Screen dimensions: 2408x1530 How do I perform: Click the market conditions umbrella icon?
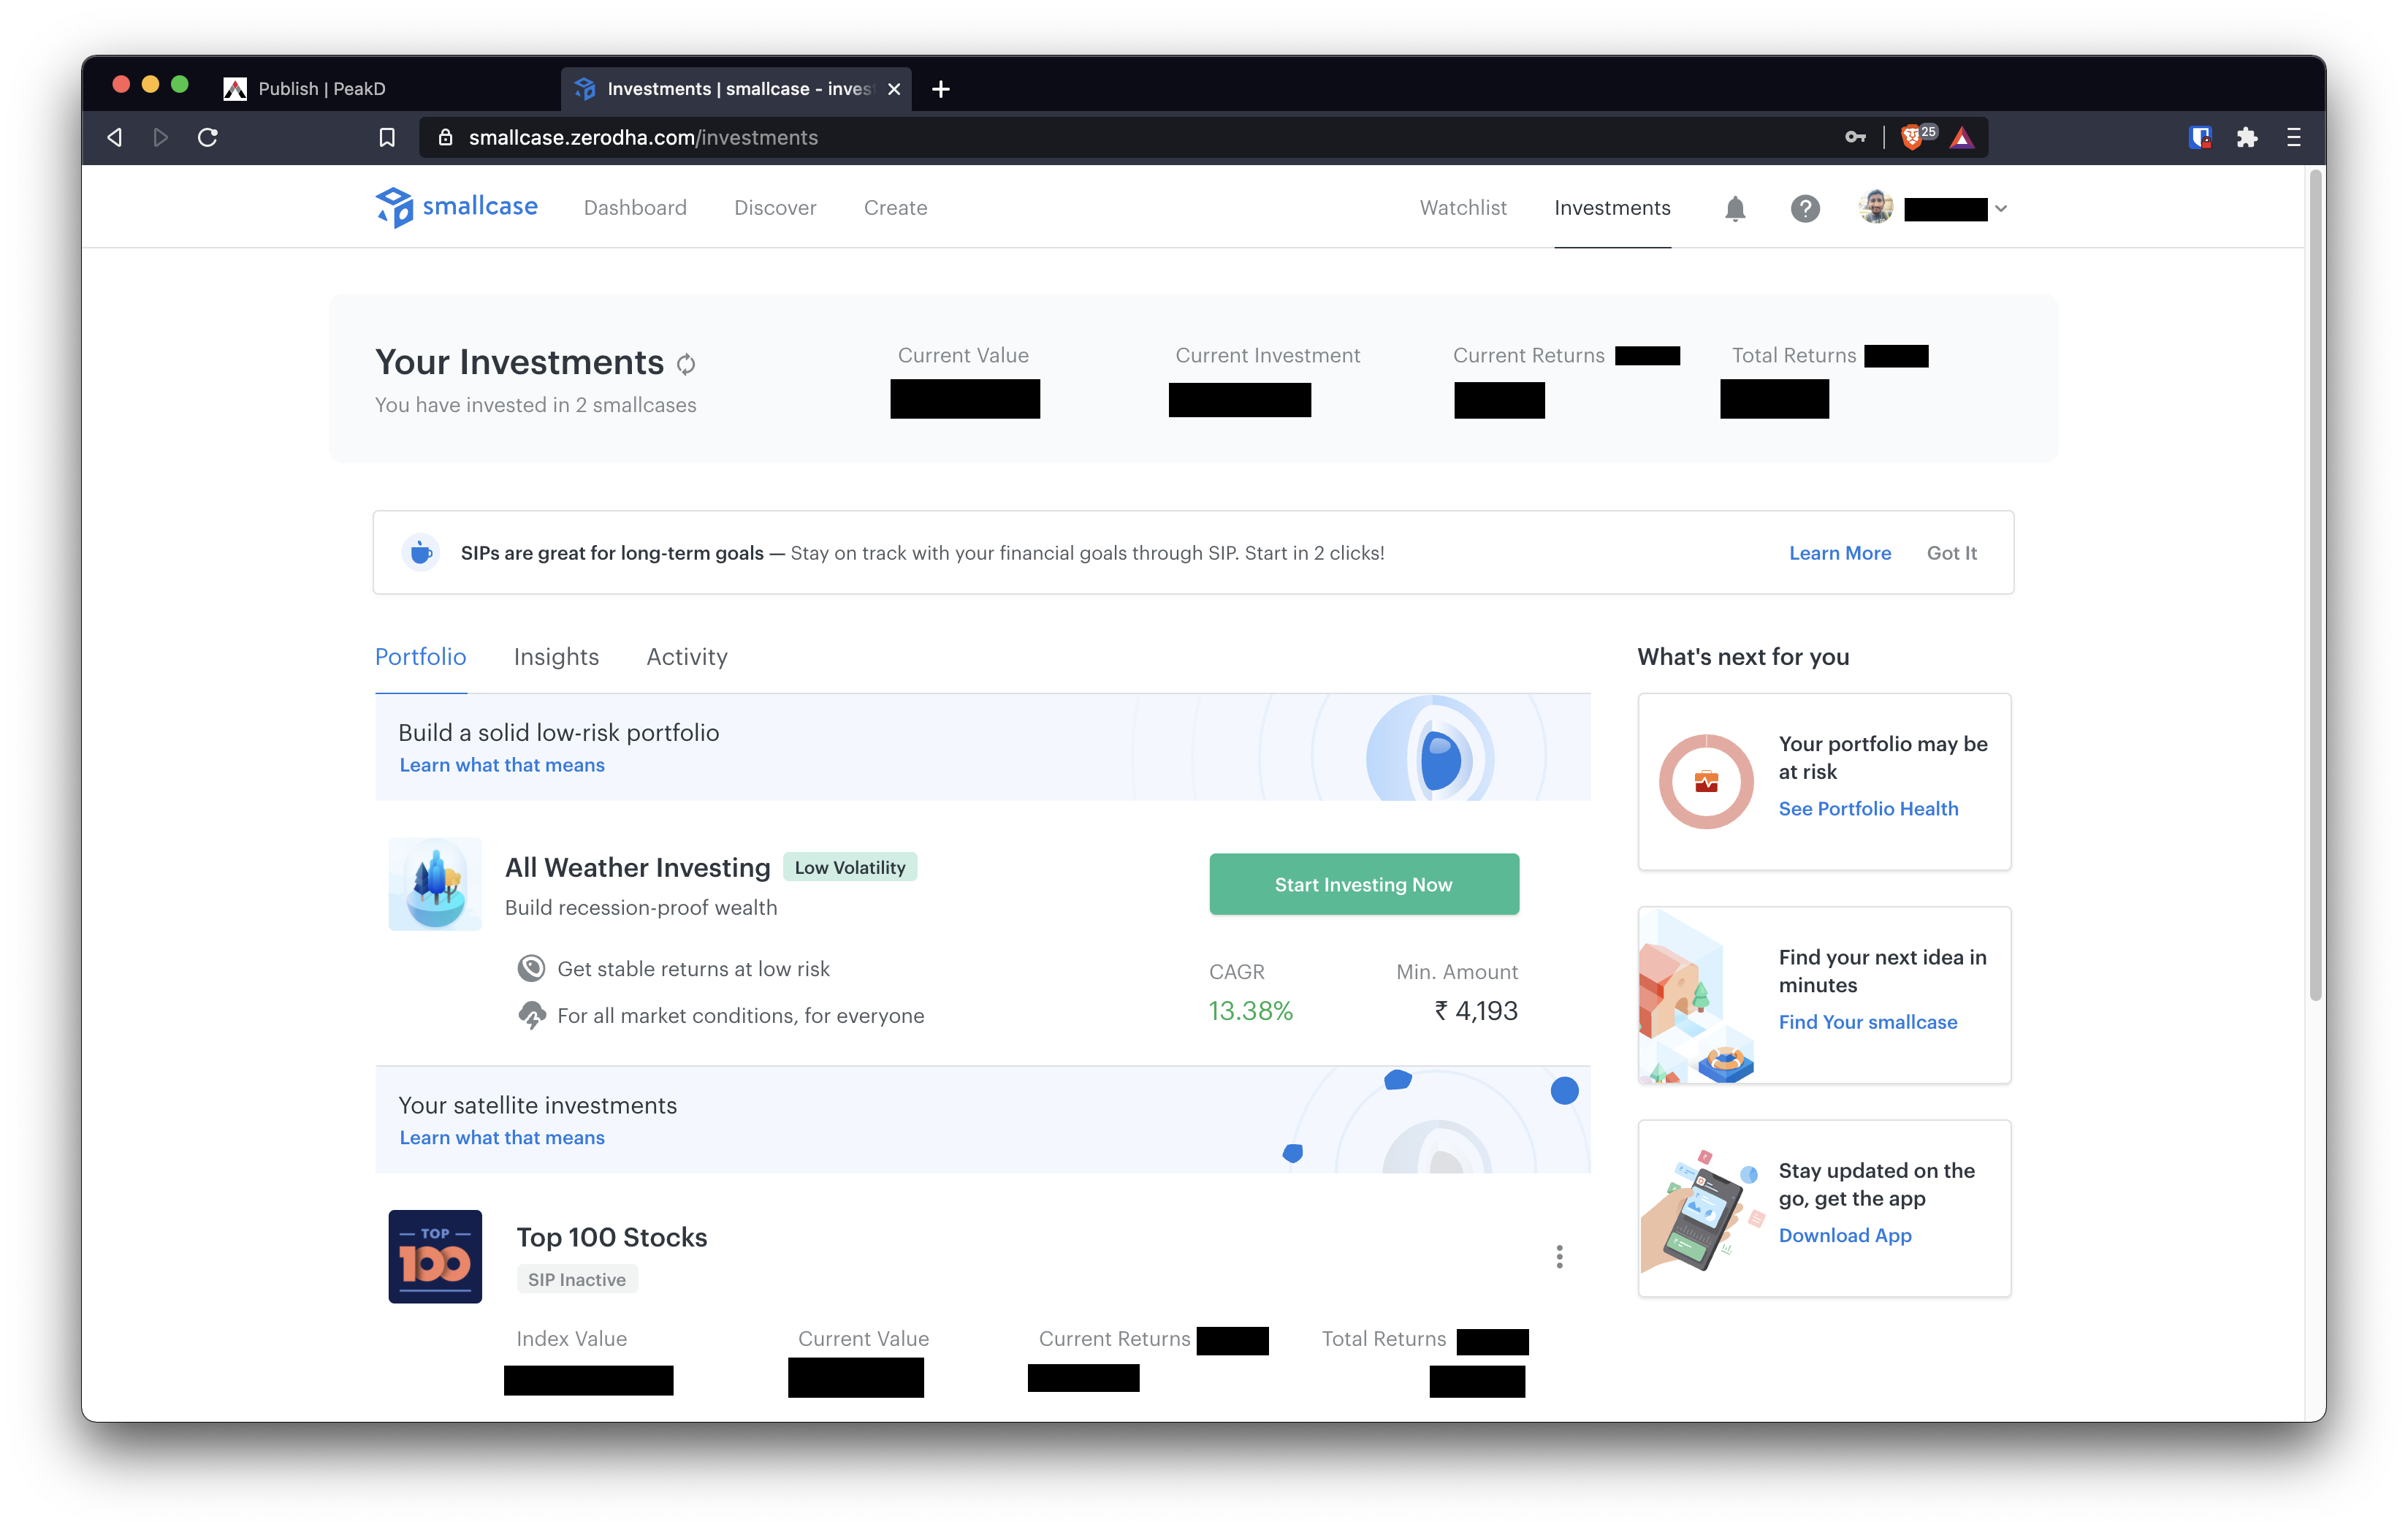[x=531, y=1015]
